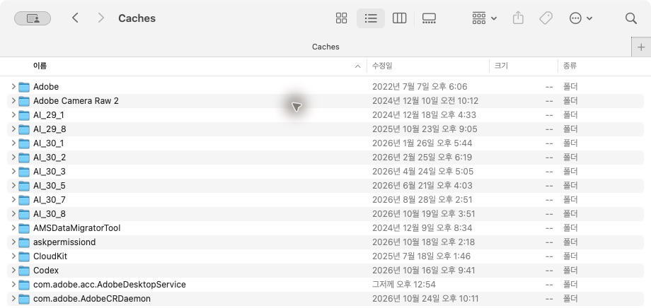The image size is (651, 308).
Task: Expand the AI_29_8 folder
Action: tap(13, 129)
